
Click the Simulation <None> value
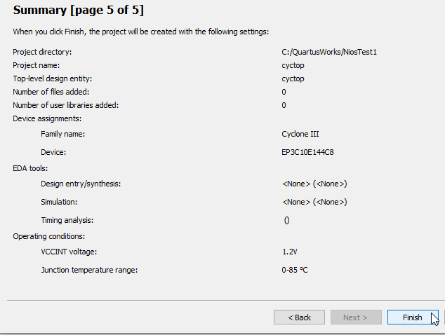314,202
